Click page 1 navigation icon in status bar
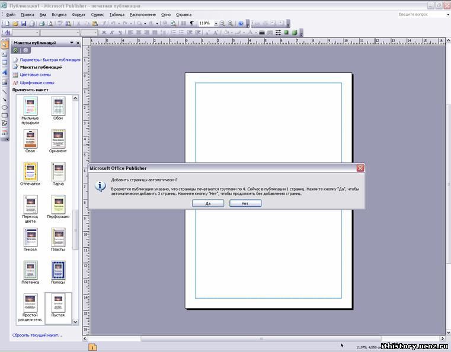The image size is (451, 352). (92, 347)
